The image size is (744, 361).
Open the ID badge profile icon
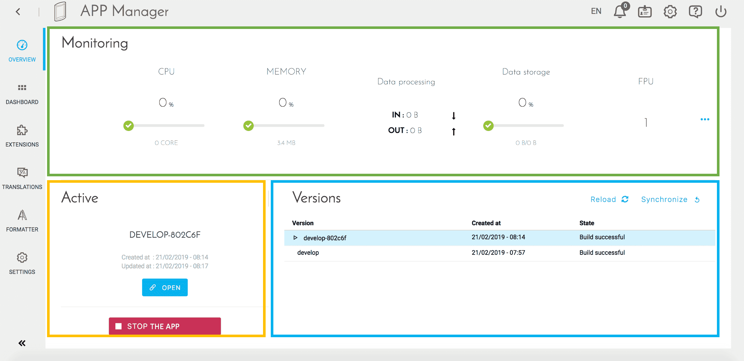point(645,12)
